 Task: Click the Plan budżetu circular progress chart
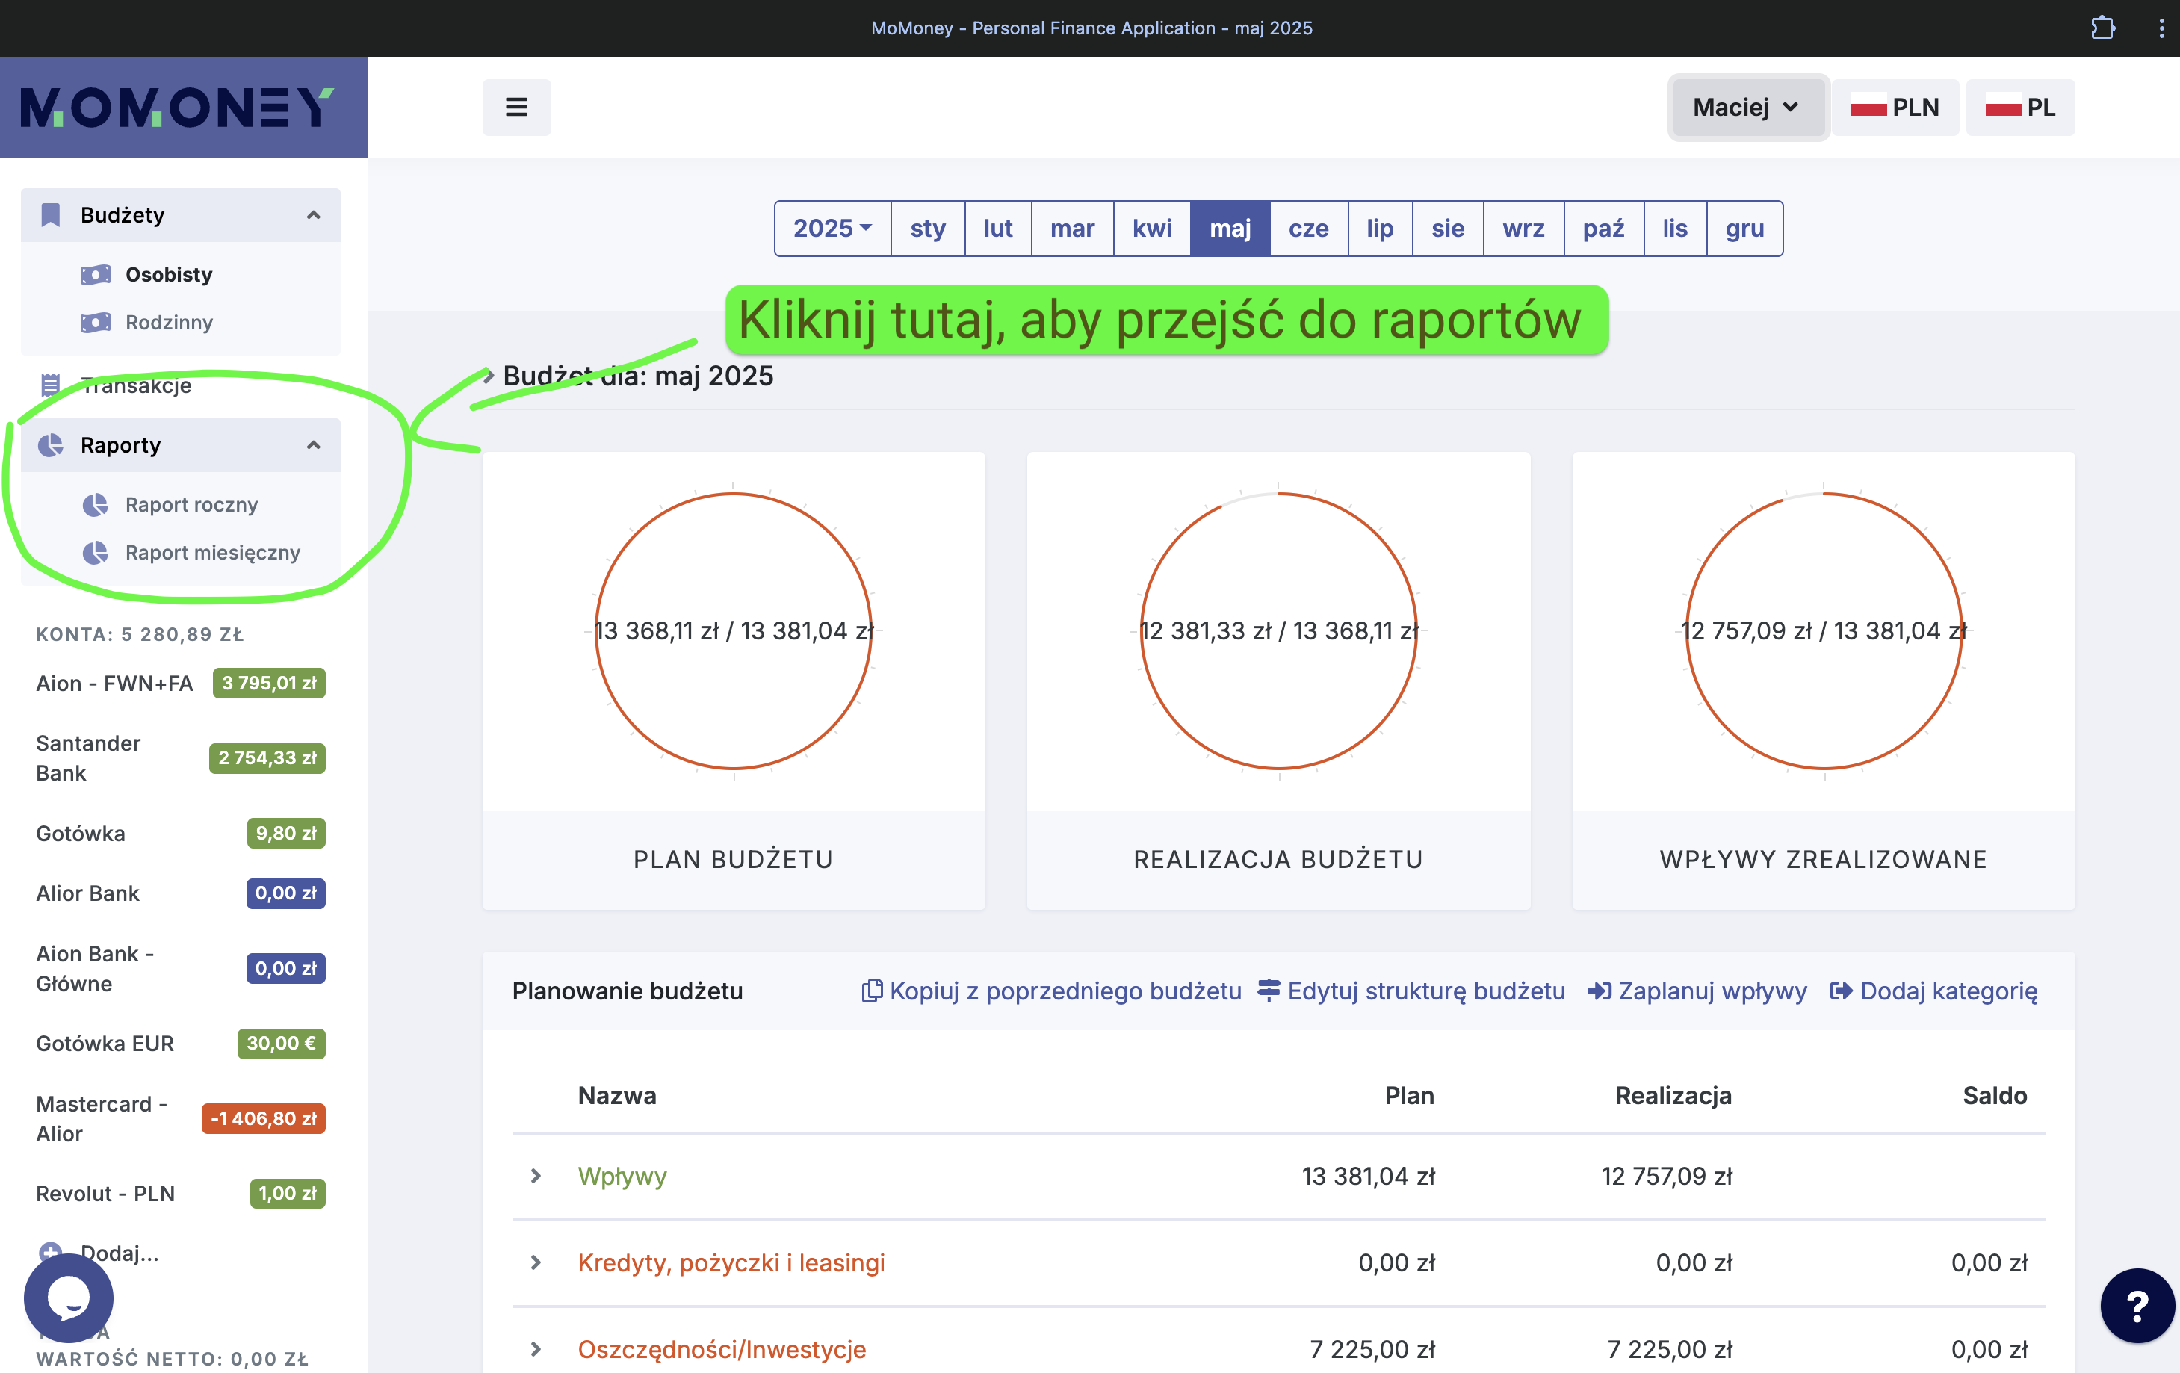pyautogui.click(x=734, y=630)
